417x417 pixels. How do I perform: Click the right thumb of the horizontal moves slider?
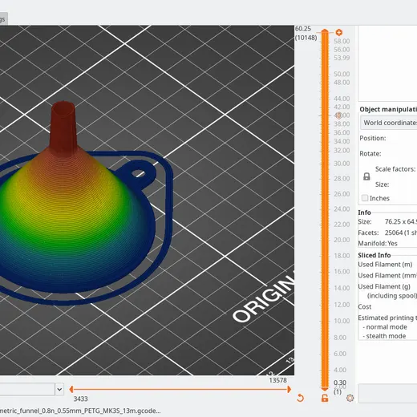point(289,389)
